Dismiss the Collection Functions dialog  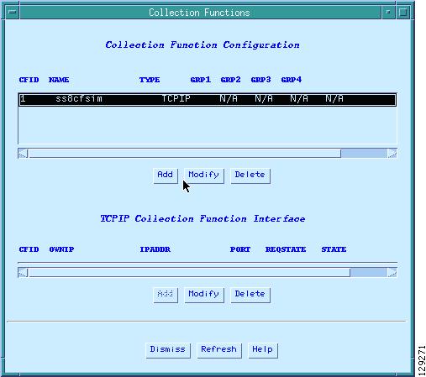(168, 350)
